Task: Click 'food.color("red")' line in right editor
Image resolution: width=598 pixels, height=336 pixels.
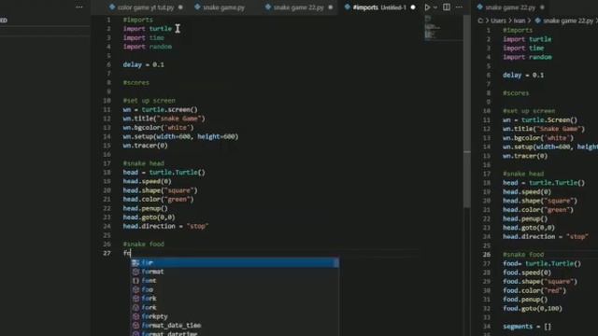Action: 534,290
